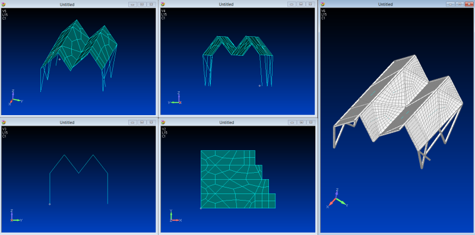The height and width of the screenshot is (235, 475).
Task: Open system menu icon of V2 top-view window
Action: point(163,122)
